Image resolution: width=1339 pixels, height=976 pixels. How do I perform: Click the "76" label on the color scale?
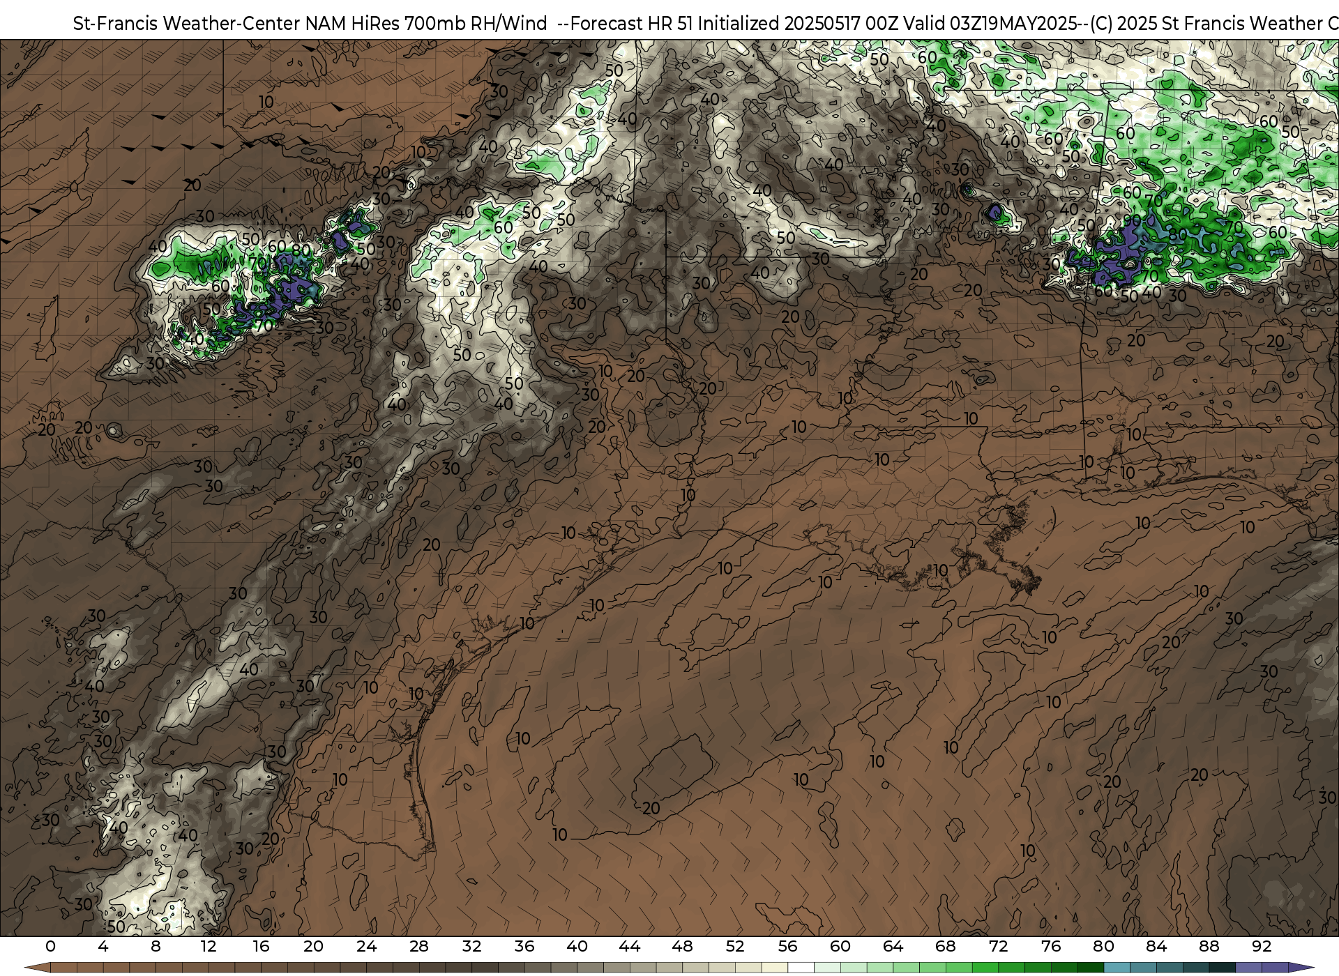pos(1051,946)
